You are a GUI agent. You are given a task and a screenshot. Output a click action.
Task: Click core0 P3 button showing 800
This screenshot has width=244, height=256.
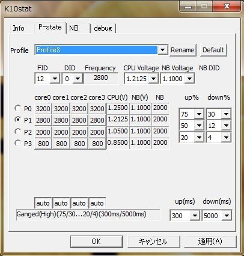43,144
